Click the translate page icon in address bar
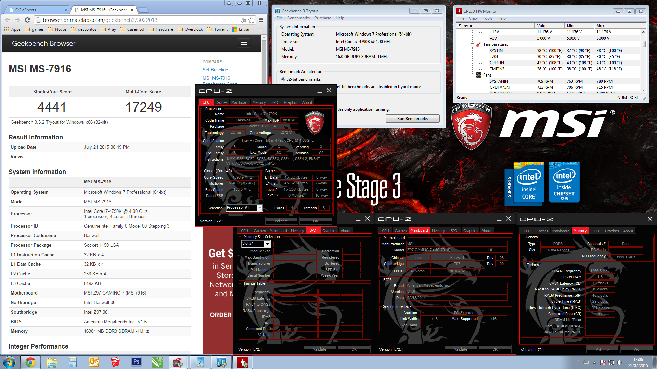Image resolution: width=657 pixels, height=369 pixels. coord(243,20)
